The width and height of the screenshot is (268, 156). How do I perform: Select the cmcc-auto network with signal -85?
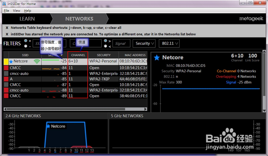pyautogui.click(x=19, y=74)
